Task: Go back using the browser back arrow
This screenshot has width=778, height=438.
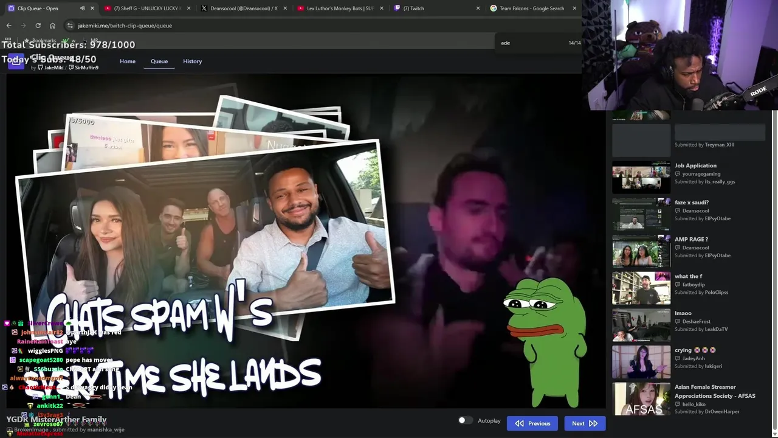Action: point(9,26)
